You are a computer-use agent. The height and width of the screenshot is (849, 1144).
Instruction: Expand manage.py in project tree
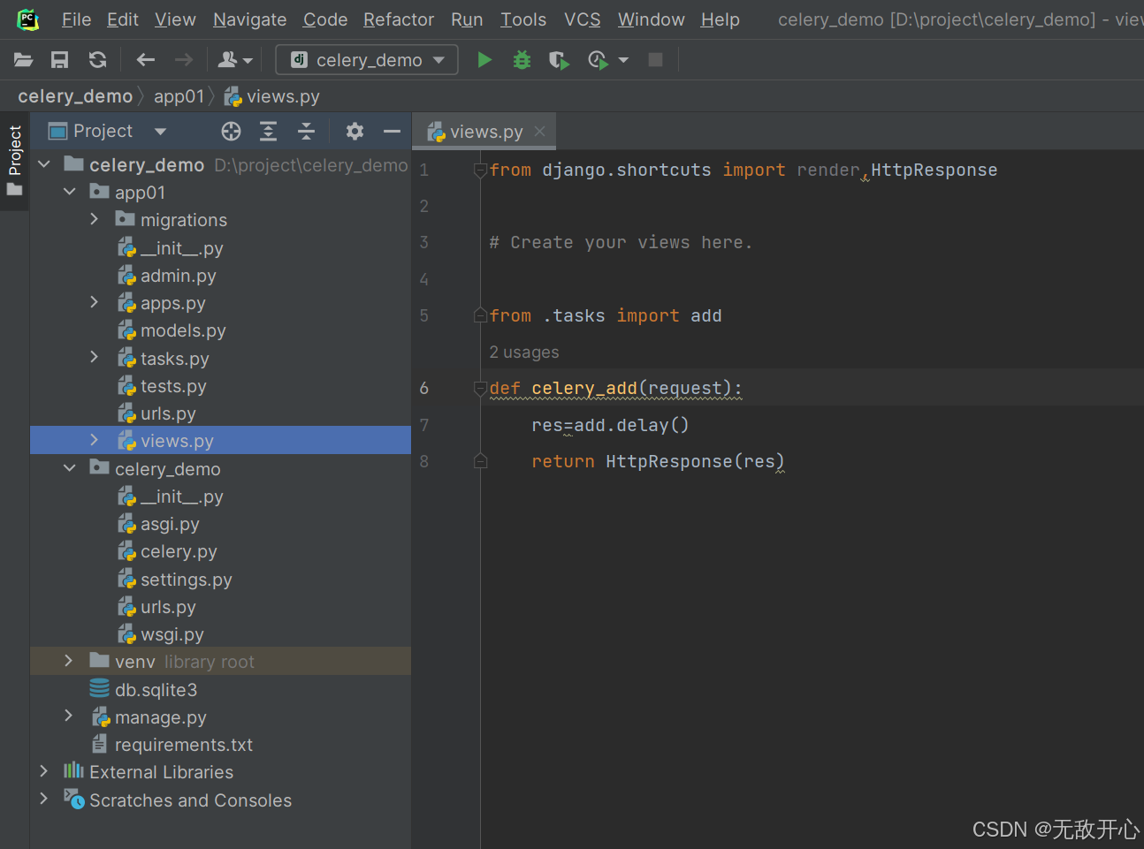69,716
